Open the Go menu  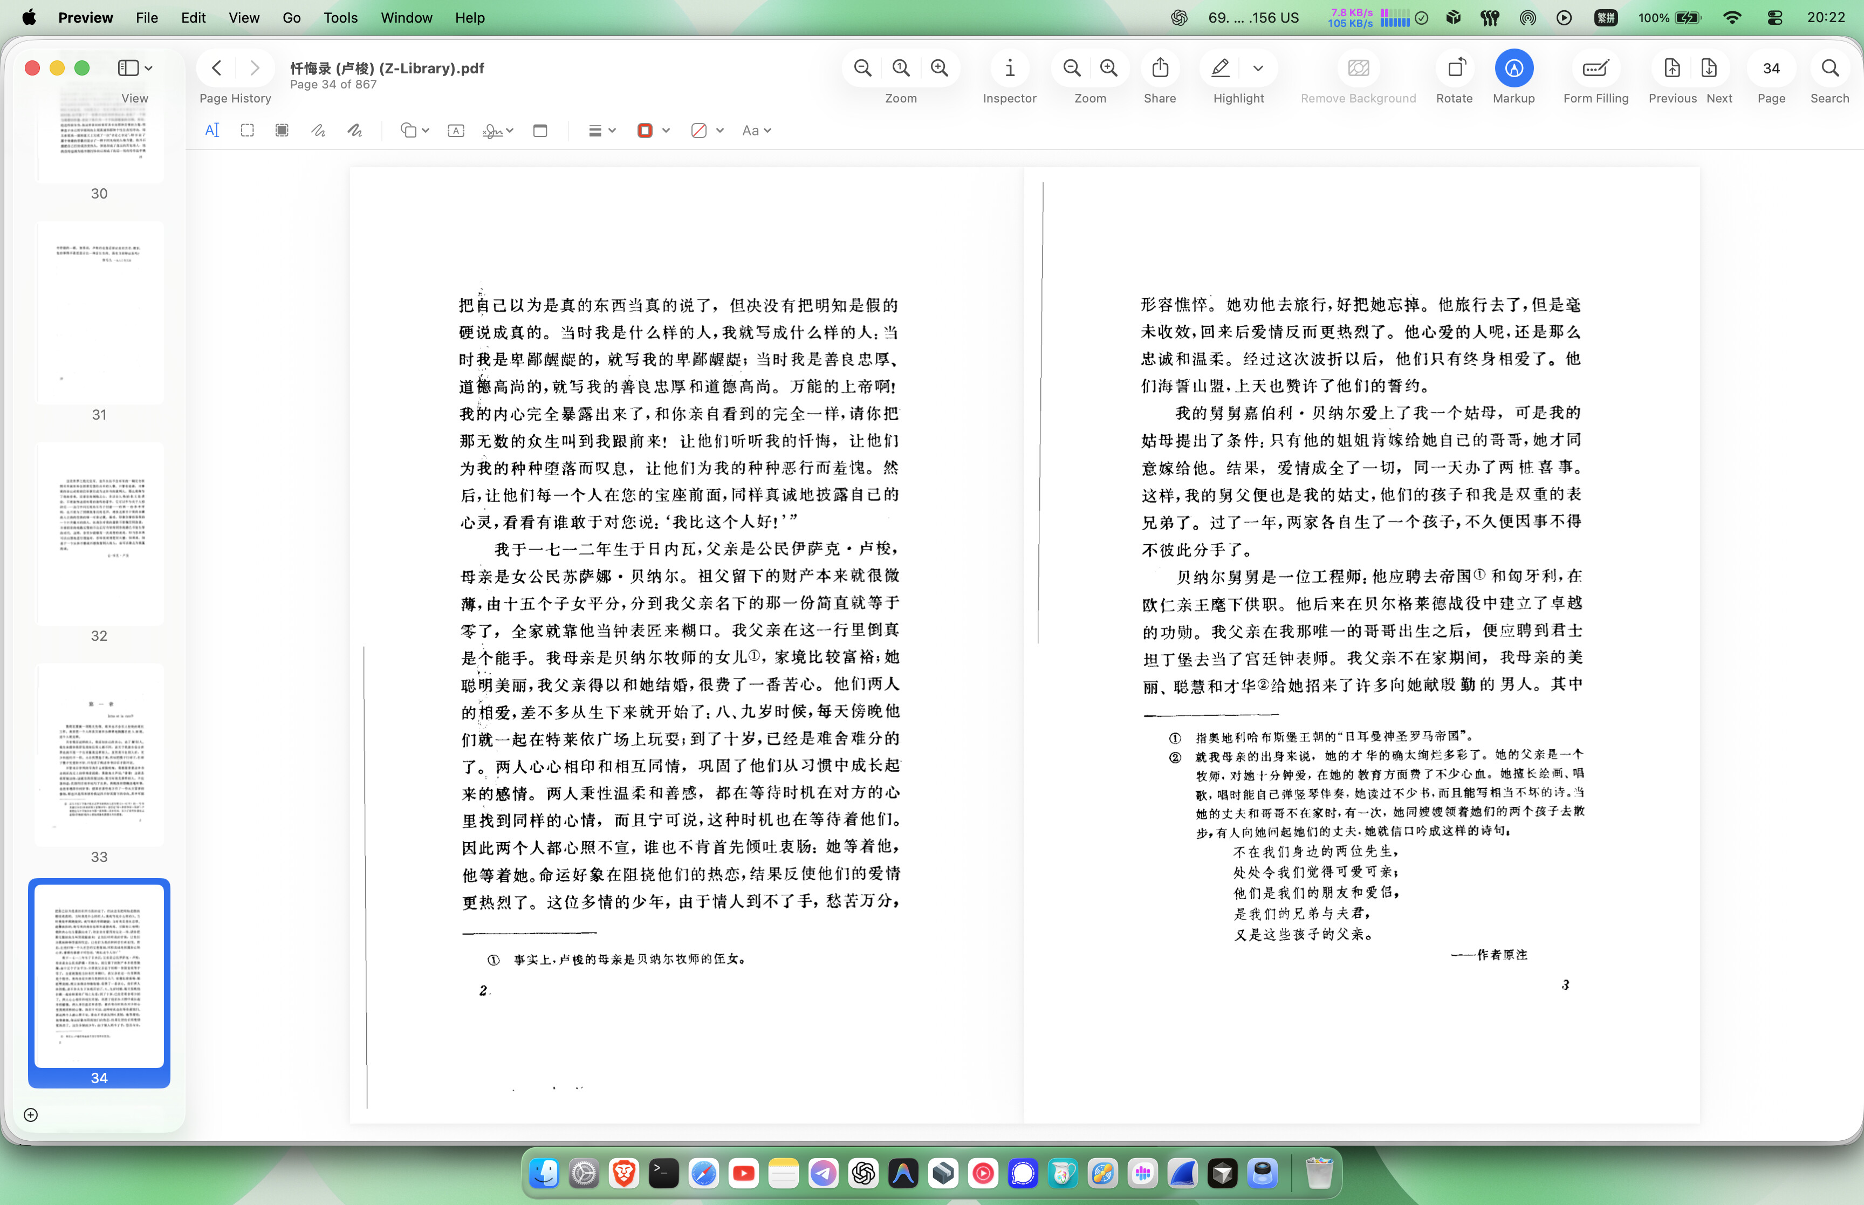tap(291, 17)
